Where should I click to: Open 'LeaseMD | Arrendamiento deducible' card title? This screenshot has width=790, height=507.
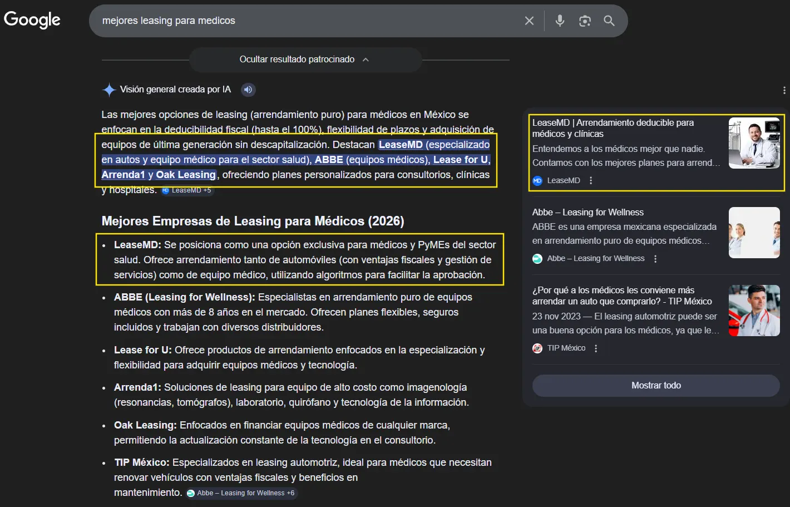(613, 128)
